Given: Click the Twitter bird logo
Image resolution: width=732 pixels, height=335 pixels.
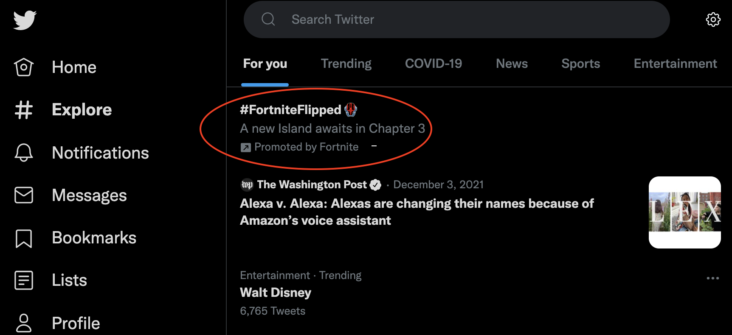Looking at the screenshot, I should tap(24, 19).
